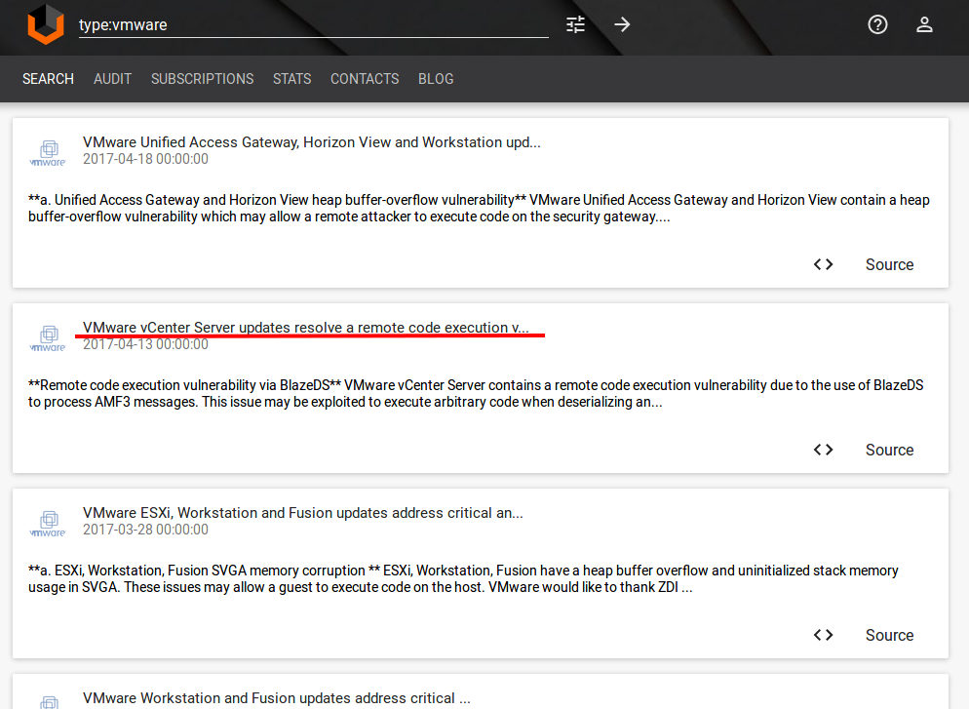The image size is (969, 709).
Task: Click the orange Vulners logo
Action: tap(46, 24)
